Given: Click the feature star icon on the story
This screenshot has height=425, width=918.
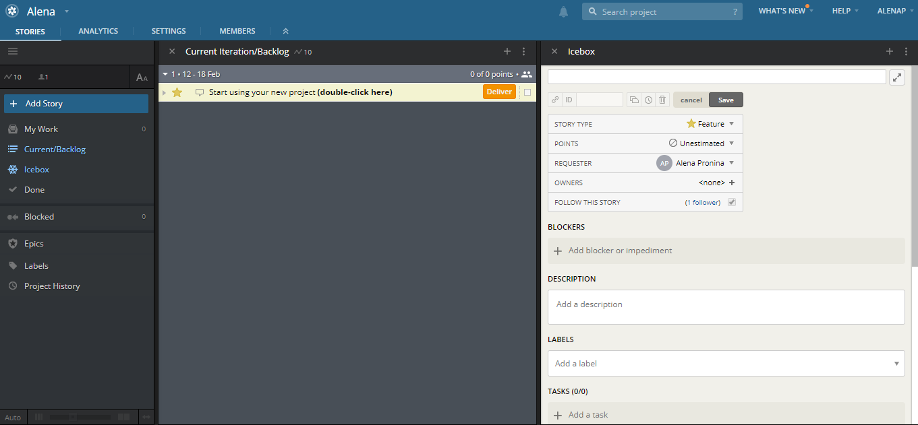Looking at the screenshot, I should tap(177, 92).
